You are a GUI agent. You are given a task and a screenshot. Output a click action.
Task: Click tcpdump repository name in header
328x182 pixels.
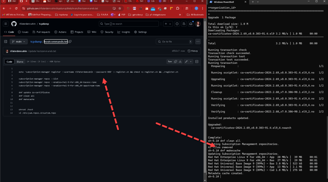tap(44, 24)
